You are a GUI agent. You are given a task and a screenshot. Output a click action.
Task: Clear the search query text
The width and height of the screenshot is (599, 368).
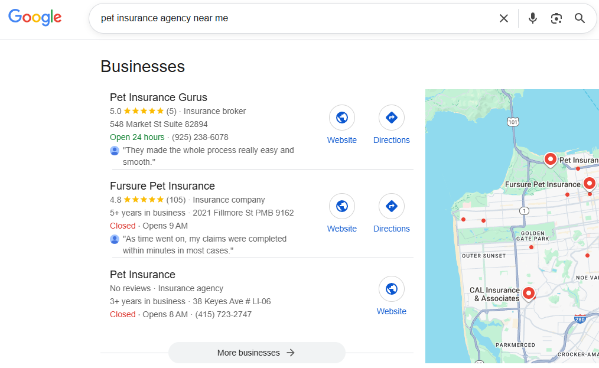click(503, 18)
